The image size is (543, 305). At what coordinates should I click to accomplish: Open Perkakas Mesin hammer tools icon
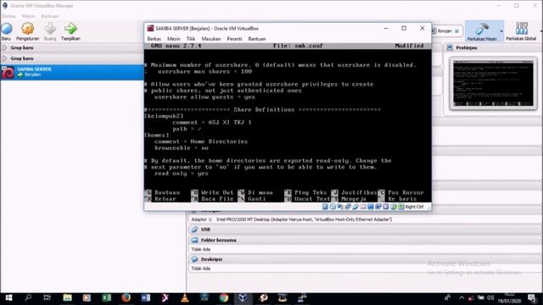[x=482, y=29]
